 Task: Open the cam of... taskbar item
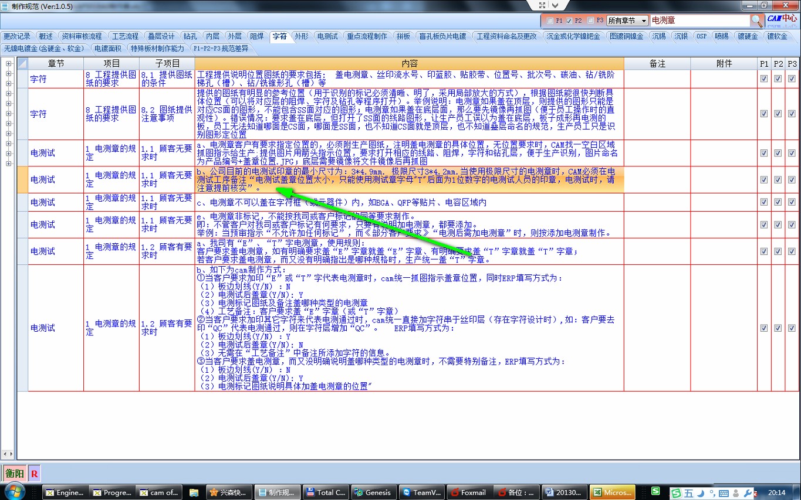click(159, 492)
